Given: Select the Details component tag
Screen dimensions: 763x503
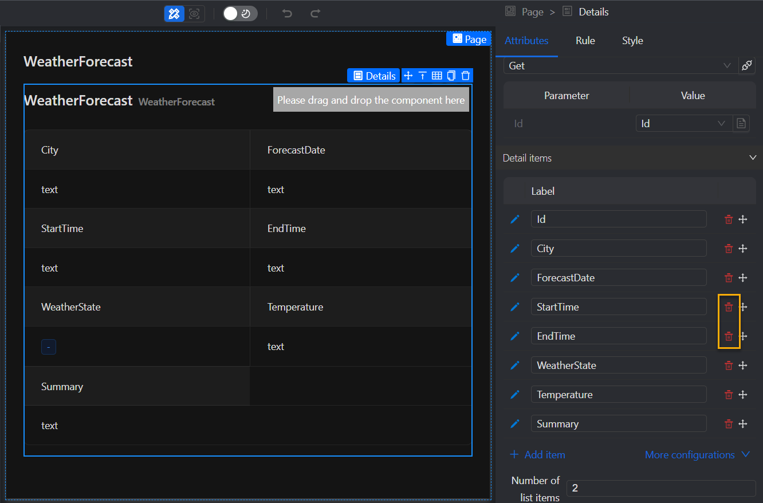Looking at the screenshot, I should click(x=373, y=76).
